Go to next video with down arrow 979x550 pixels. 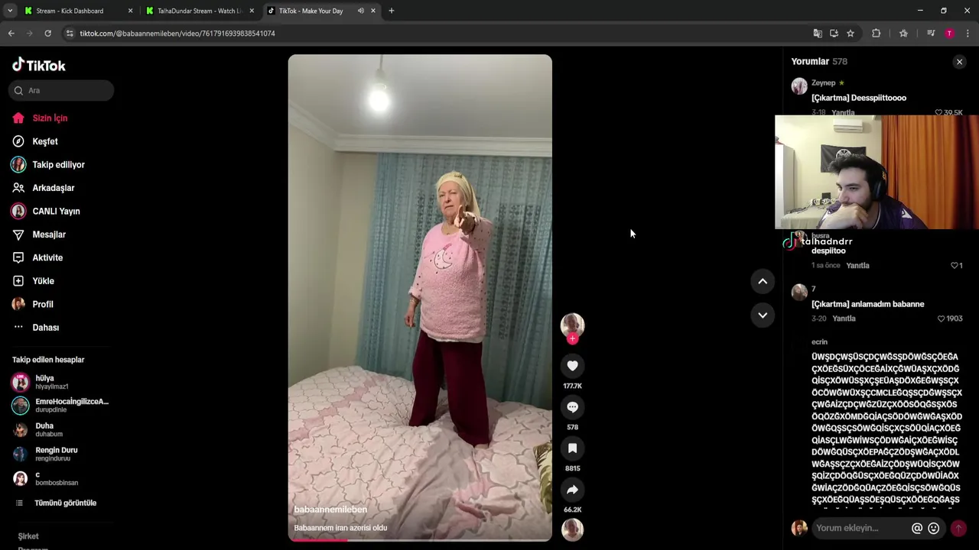click(763, 315)
